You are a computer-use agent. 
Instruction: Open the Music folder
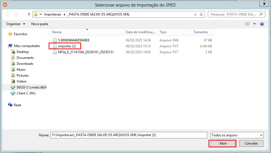21,70
